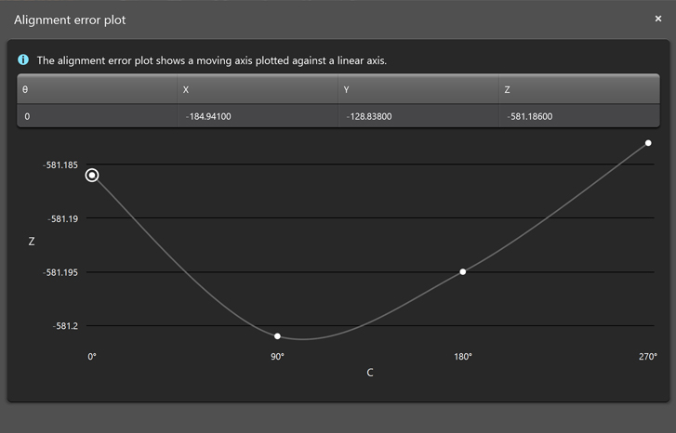Select the Z value cell -581.18600
Image resolution: width=676 pixels, height=433 pixels.
click(x=579, y=116)
